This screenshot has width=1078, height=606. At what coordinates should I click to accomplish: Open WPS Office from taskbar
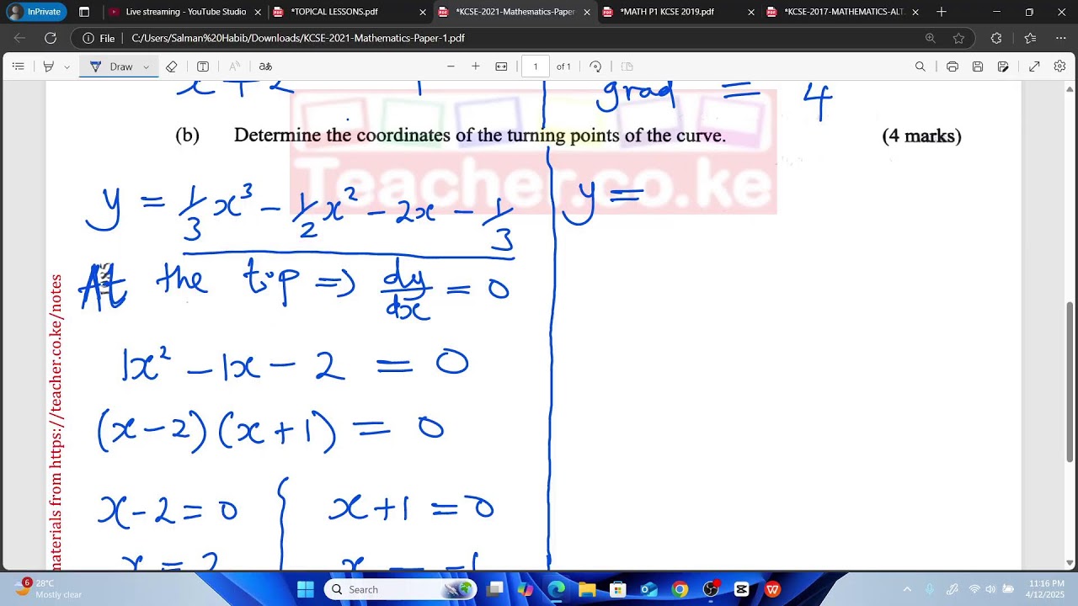772,589
